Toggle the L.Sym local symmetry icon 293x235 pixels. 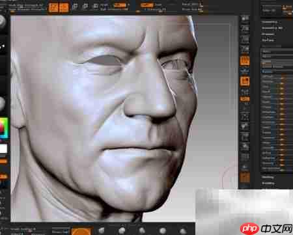click(245, 92)
